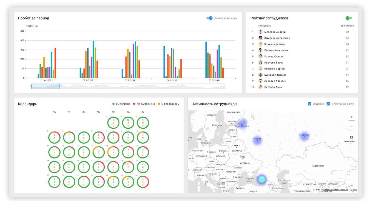Toggle the employee rating switch
Screen dimensions: 372x201
[x=349, y=18]
